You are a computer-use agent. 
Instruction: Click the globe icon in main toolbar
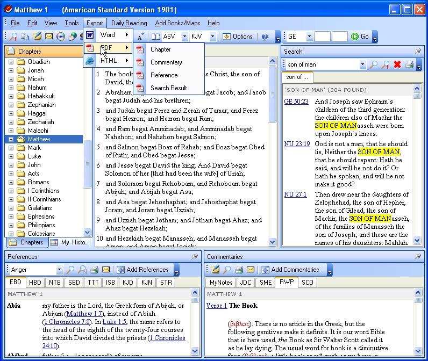click(x=73, y=37)
